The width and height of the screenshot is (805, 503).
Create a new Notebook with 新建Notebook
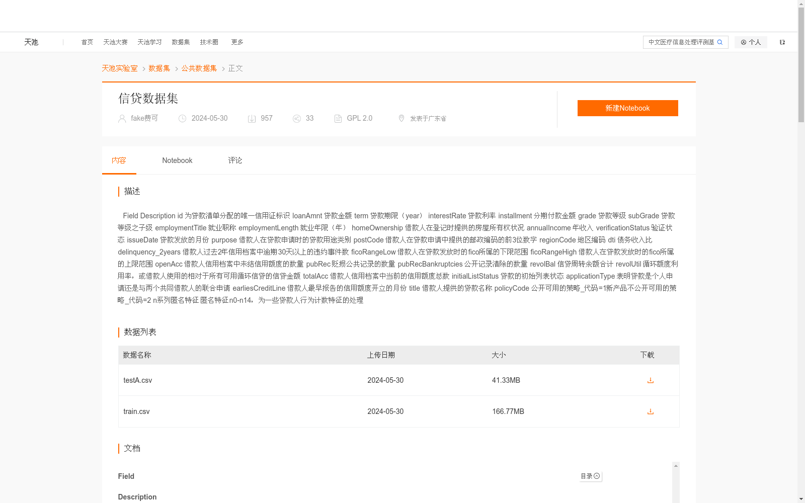click(627, 108)
